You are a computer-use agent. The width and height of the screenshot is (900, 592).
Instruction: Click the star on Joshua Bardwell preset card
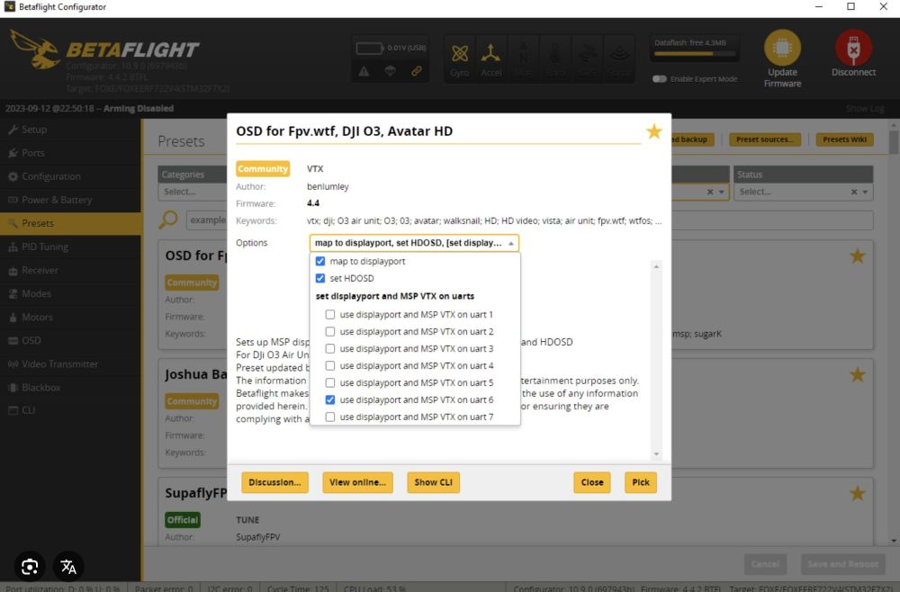coord(857,374)
